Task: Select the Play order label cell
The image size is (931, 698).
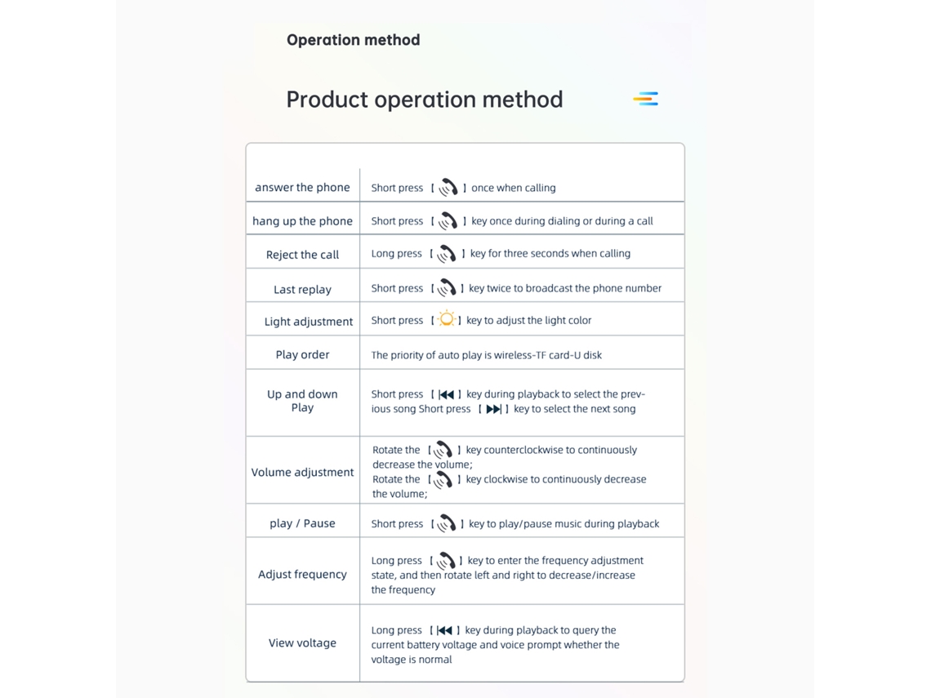Action: tap(302, 354)
